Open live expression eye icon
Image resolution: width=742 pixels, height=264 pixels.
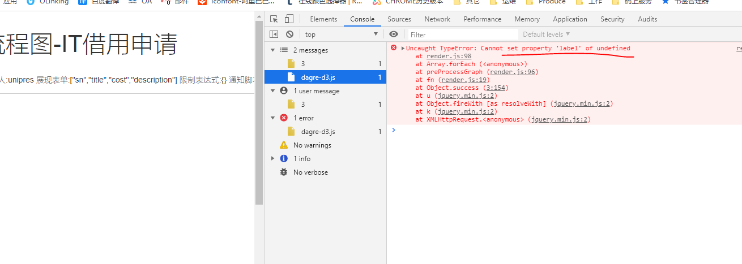394,34
